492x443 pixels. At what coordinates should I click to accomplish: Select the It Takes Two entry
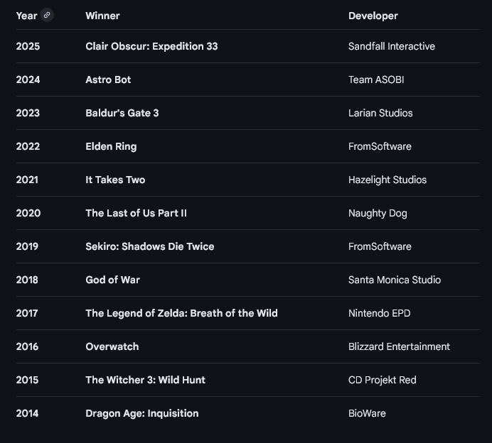(115, 180)
